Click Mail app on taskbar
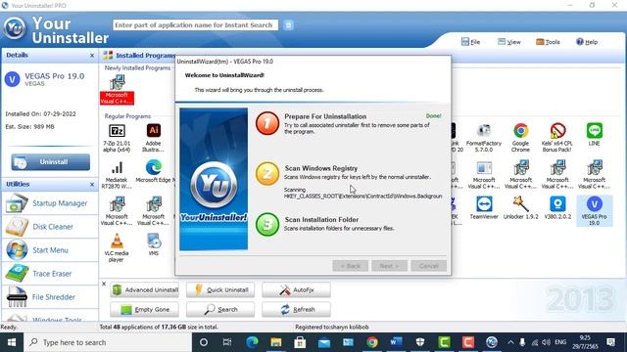This screenshot has width=627, height=352. click(x=324, y=342)
